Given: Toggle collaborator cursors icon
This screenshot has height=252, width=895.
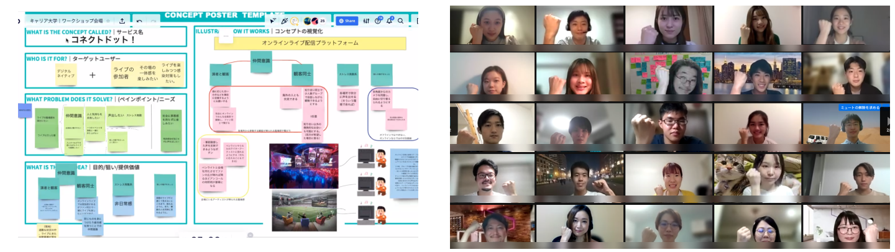Looking at the screenshot, I should pyautogui.click(x=273, y=21).
